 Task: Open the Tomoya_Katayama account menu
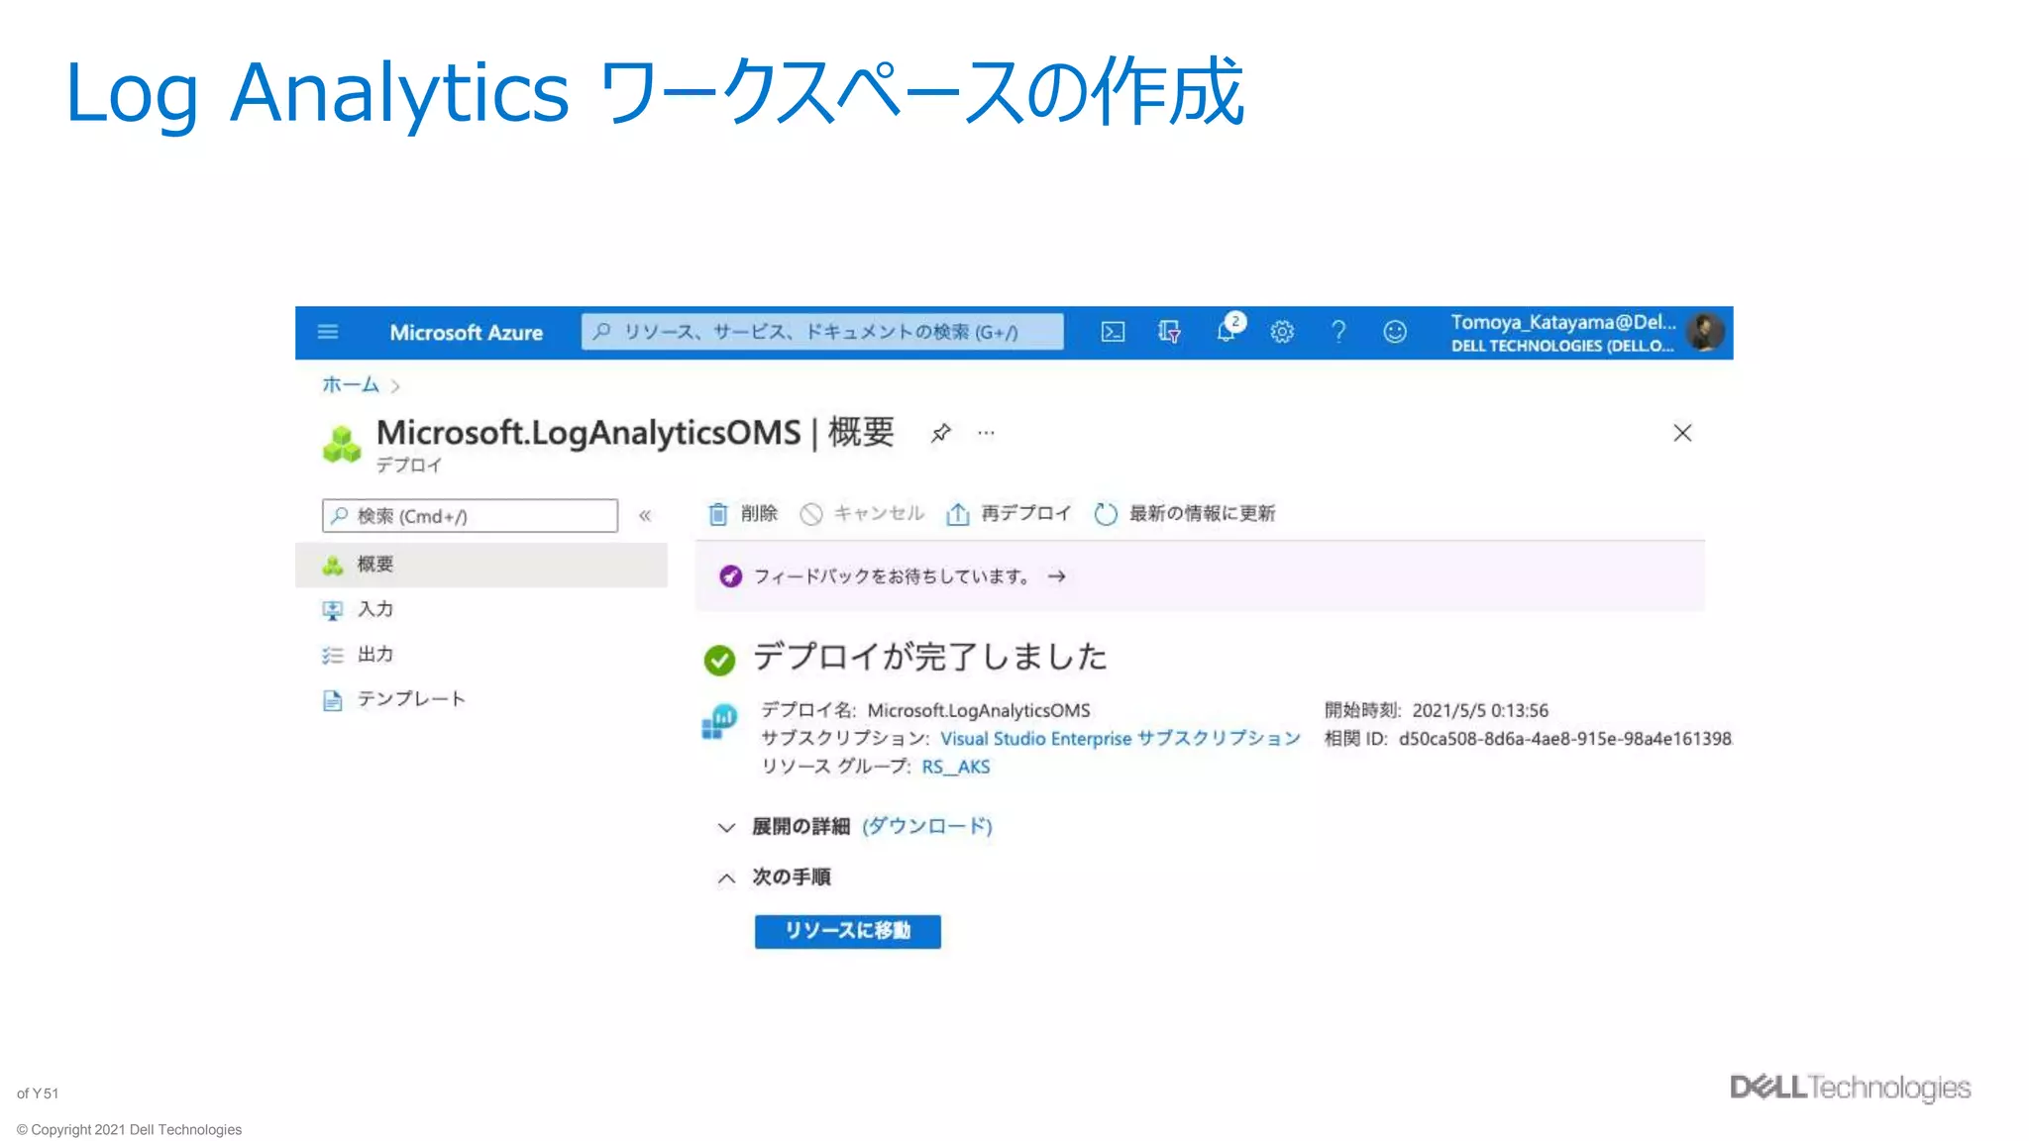coord(1563,333)
